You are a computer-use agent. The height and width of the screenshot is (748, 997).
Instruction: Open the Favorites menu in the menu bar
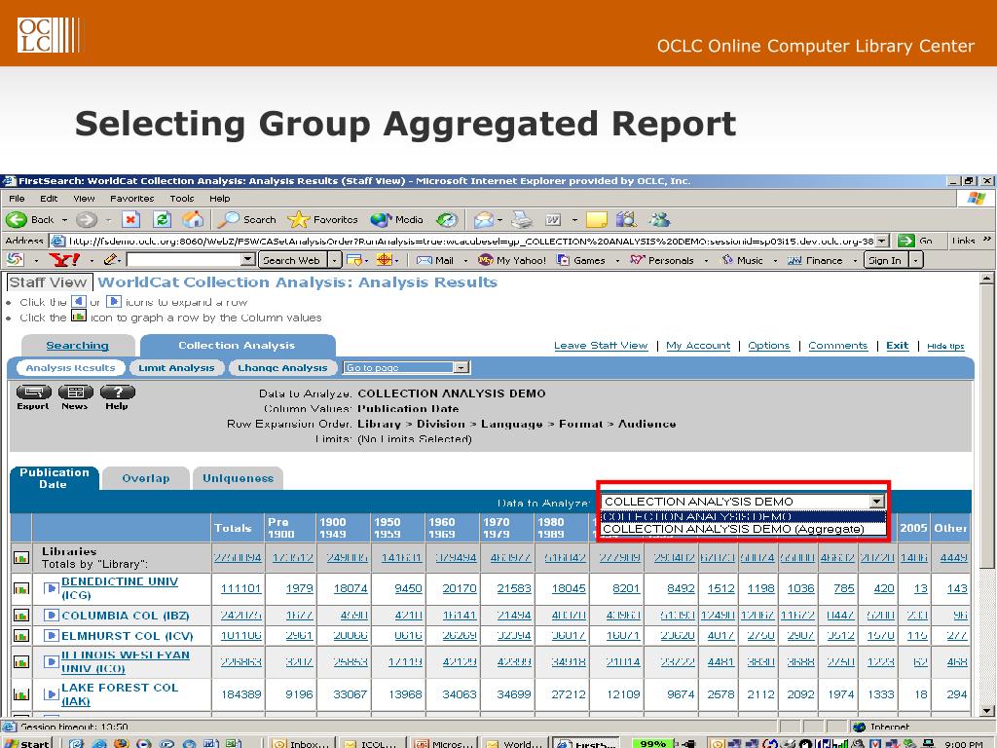click(131, 199)
